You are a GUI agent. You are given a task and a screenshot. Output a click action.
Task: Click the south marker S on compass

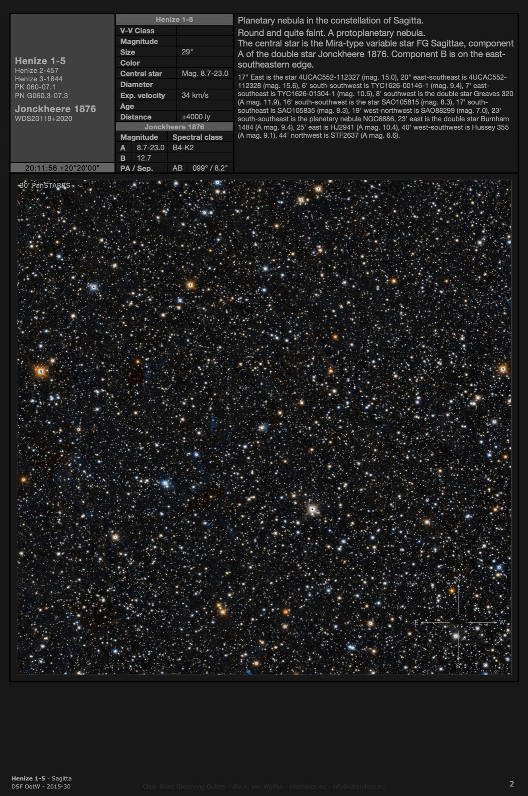(458, 666)
